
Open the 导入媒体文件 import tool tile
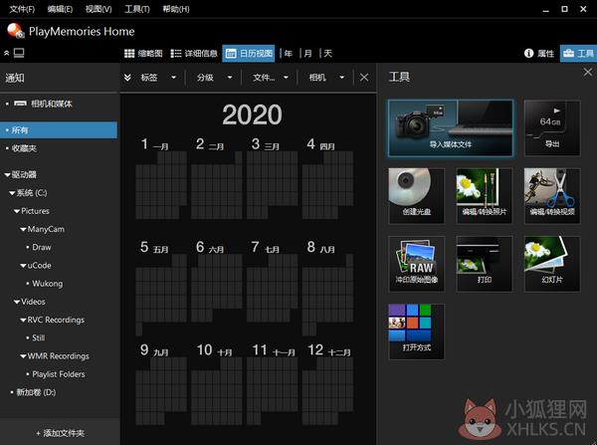pyautogui.click(x=451, y=128)
